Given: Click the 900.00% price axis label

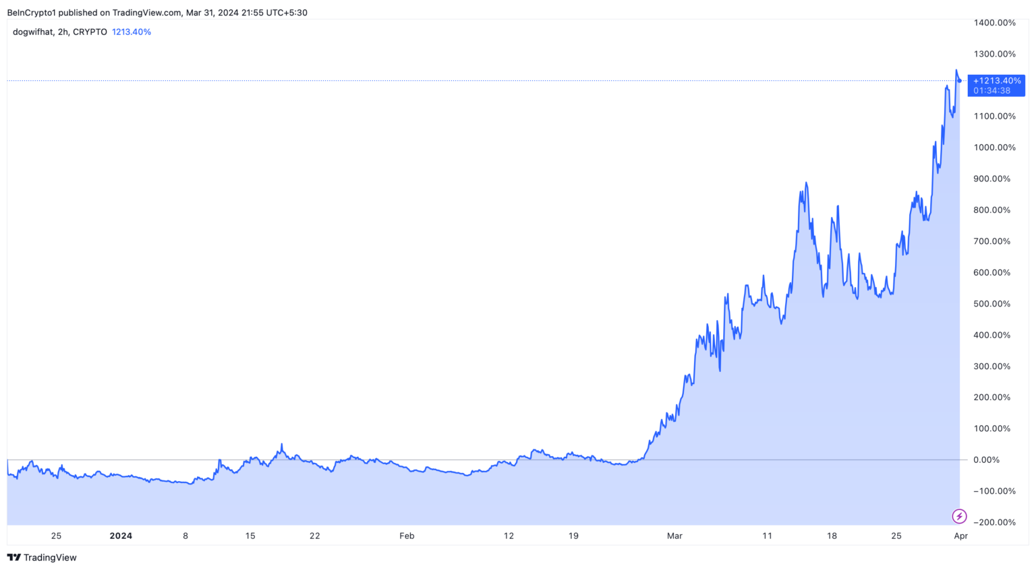Looking at the screenshot, I should (x=992, y=179).
